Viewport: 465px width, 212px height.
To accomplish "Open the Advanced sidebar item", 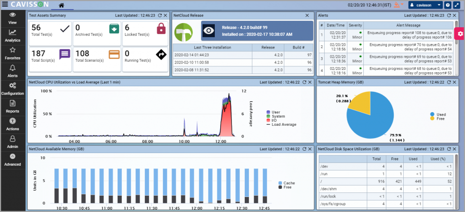I will (x=12, y=160).
